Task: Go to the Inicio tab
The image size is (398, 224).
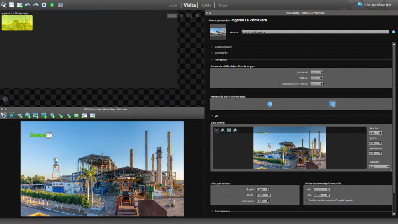Action: pyautogui.click(x=173, y=5)
